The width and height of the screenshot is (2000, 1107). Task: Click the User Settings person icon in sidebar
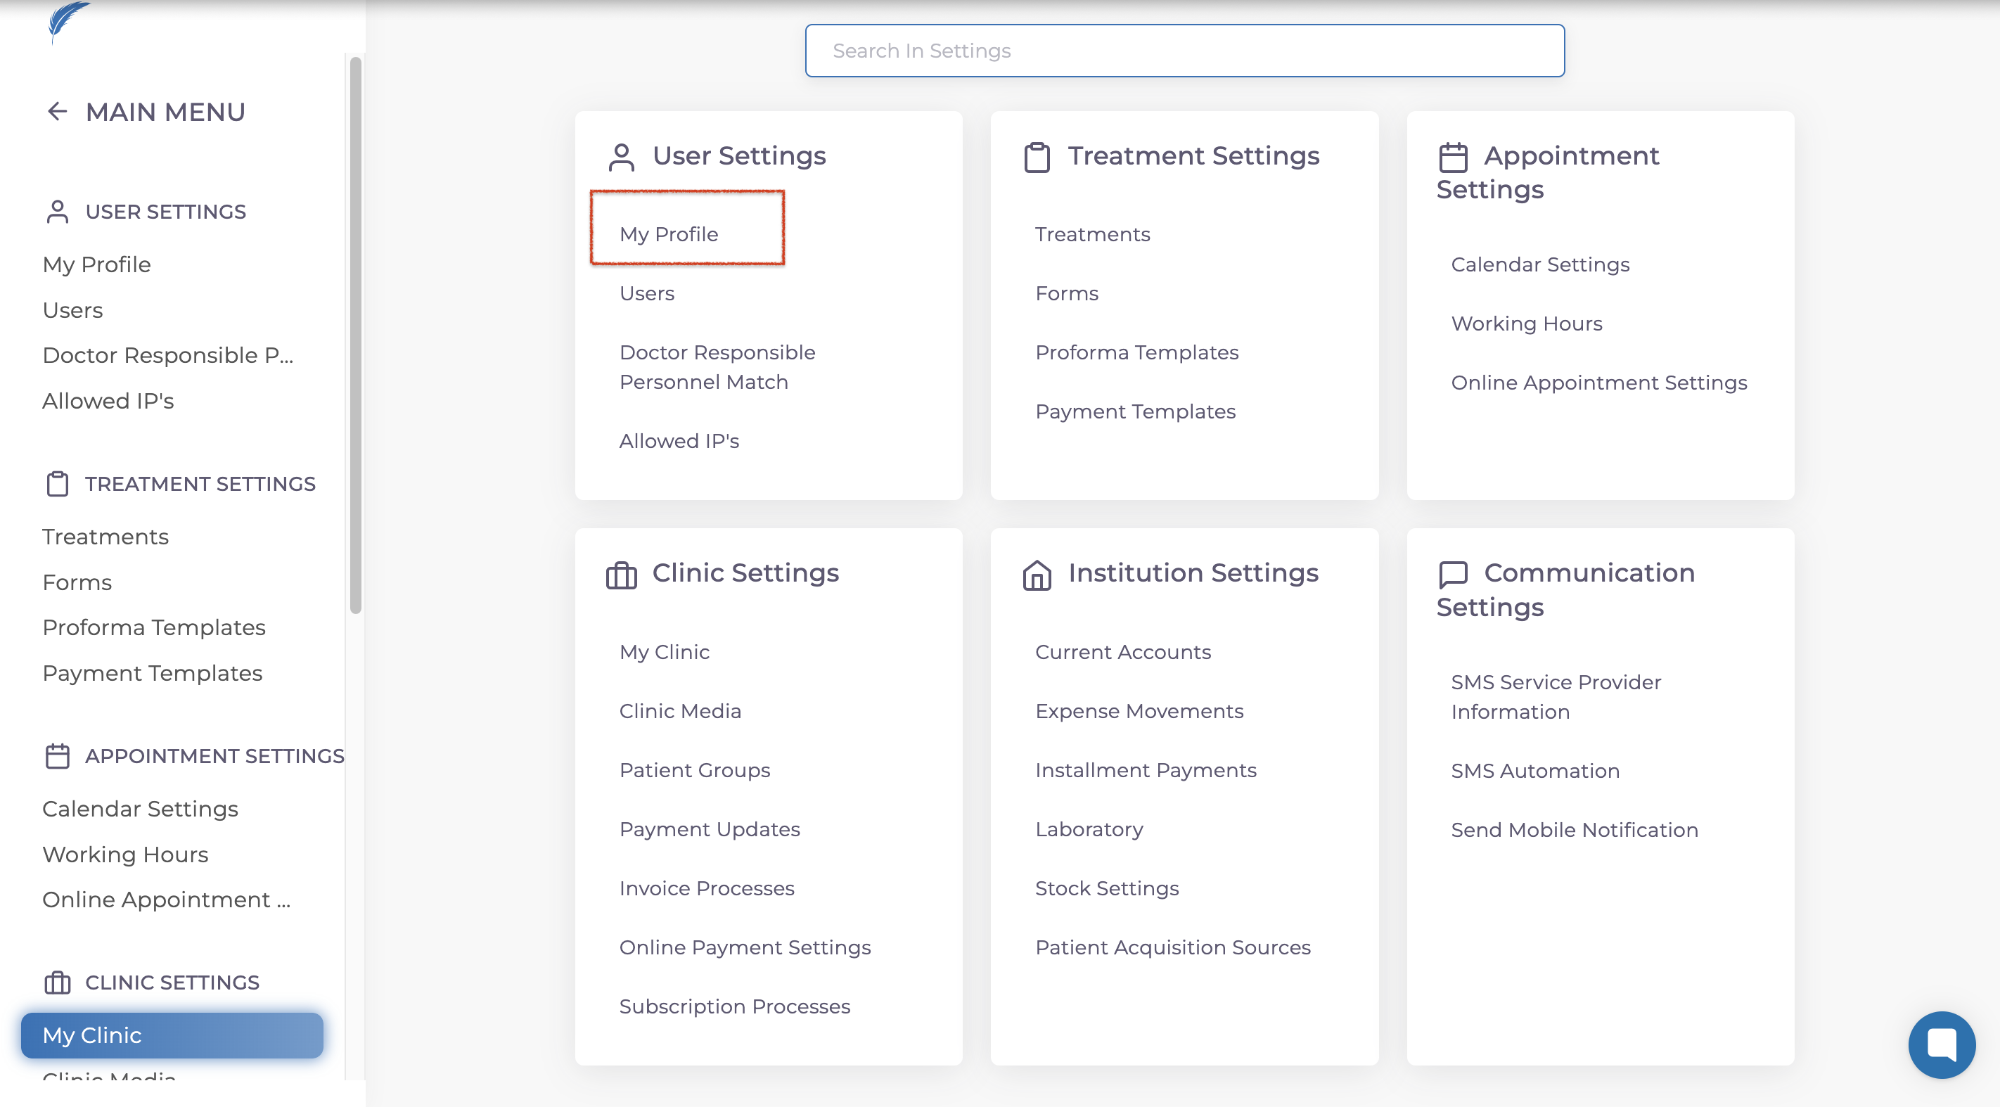58,211
